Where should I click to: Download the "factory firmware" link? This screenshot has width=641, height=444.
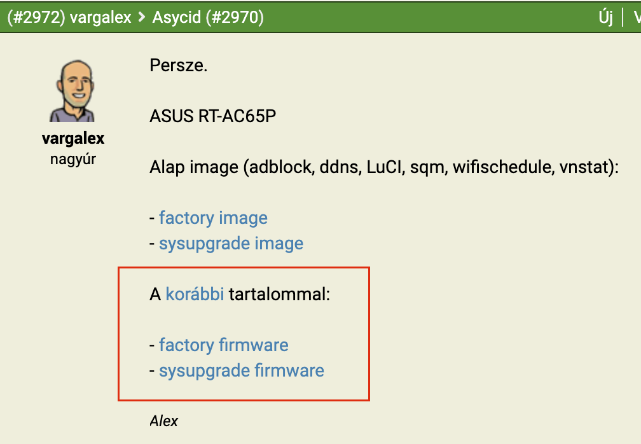pyautogui.click(x=224, y=345)
